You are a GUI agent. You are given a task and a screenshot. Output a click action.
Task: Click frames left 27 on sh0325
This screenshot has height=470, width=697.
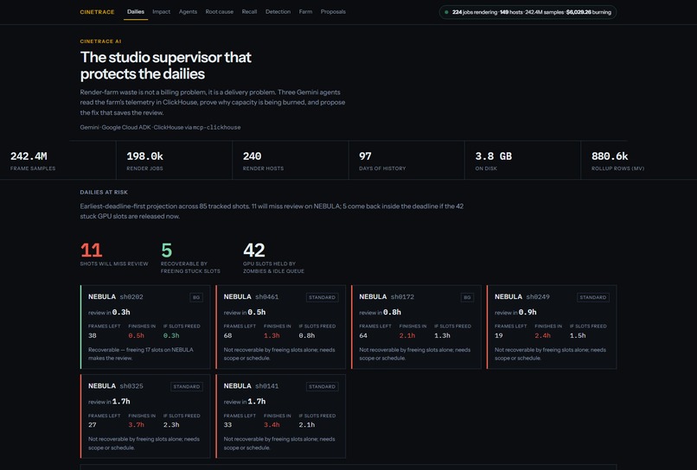coord(92,425)
